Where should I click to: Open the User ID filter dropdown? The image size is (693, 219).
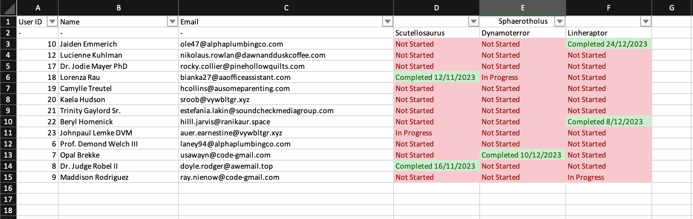pyautogui.click(x=52, y=22)
